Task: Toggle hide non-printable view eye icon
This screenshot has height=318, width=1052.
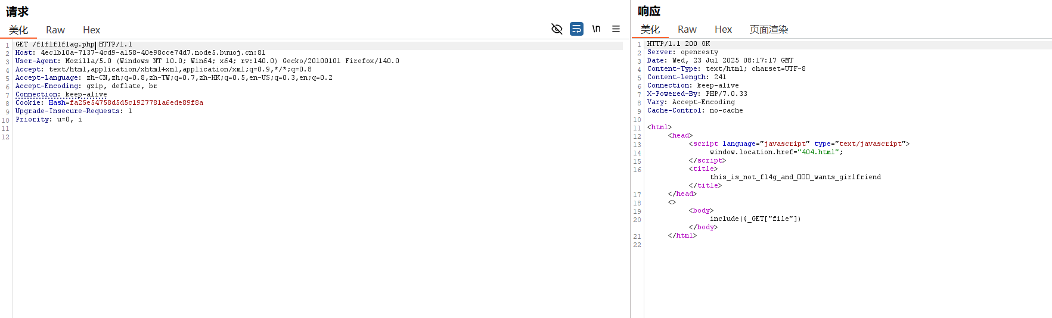Action: pyautogui.click(x=557, y=29)
